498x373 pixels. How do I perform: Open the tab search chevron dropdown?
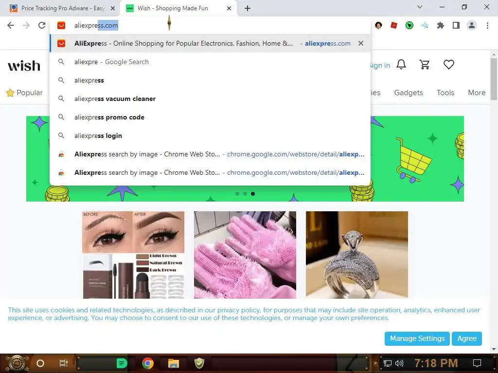point(420,7)
